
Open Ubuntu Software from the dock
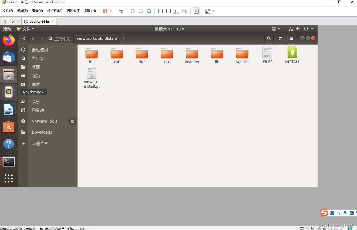[9, 127]
